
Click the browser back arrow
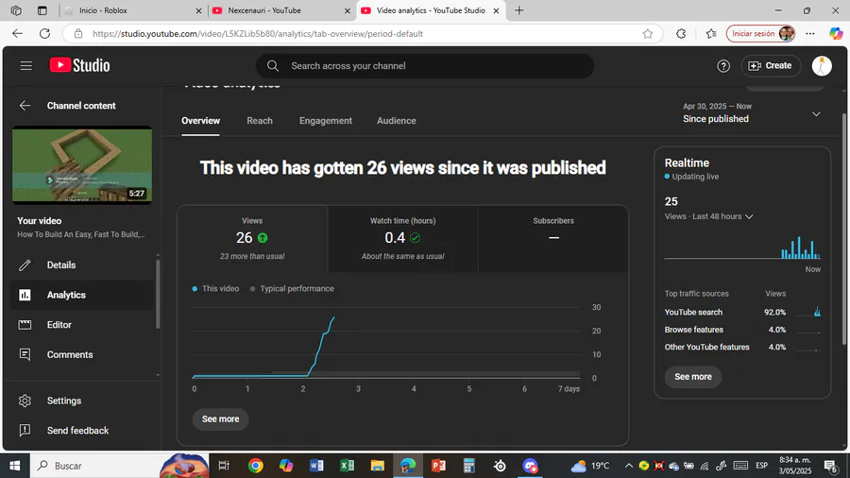[17, 34]
